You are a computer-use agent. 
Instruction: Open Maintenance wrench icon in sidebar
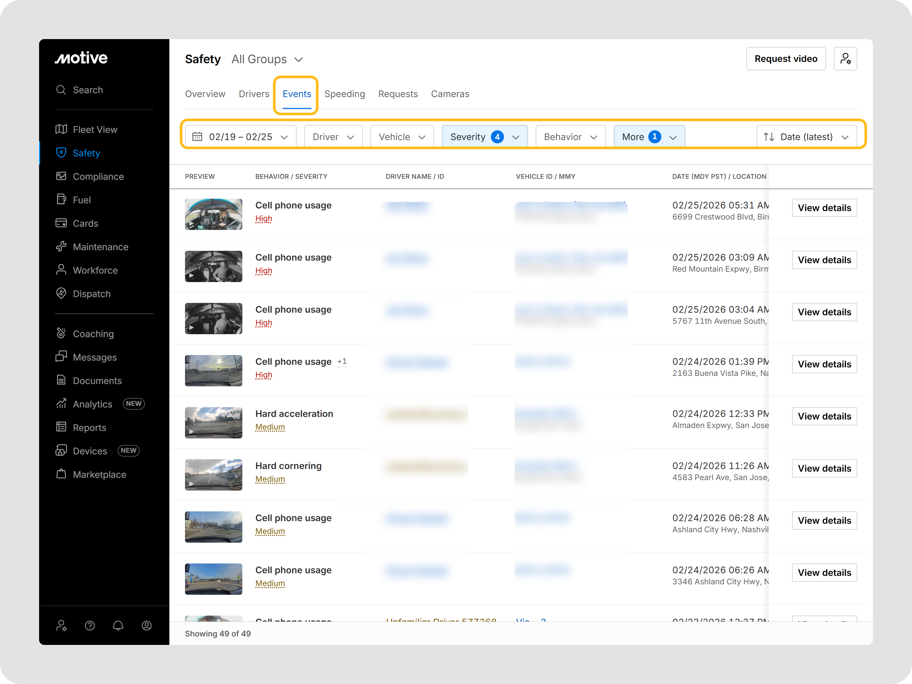61,247
